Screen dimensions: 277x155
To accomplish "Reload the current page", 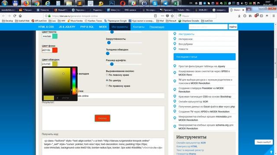I will click(x=15, y=16).
